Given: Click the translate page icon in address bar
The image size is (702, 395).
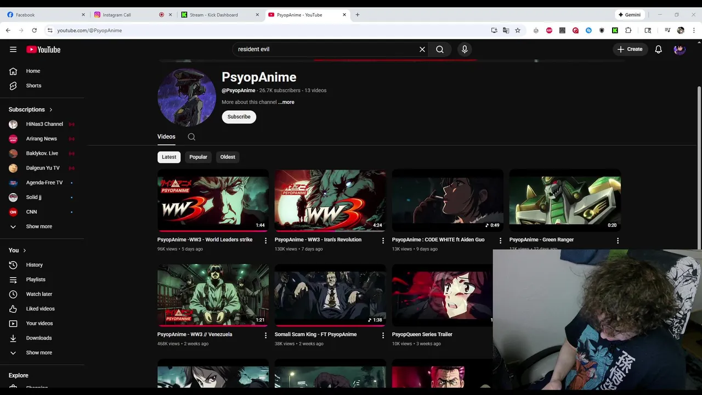Looking at the screenshot, I should point(506,30).
